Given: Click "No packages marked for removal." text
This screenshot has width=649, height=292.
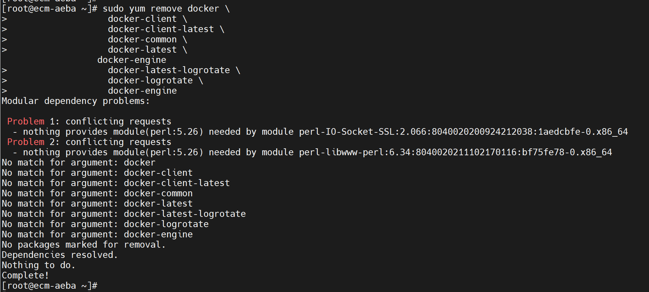Looking at the screenshot, I should pos(83,245).
